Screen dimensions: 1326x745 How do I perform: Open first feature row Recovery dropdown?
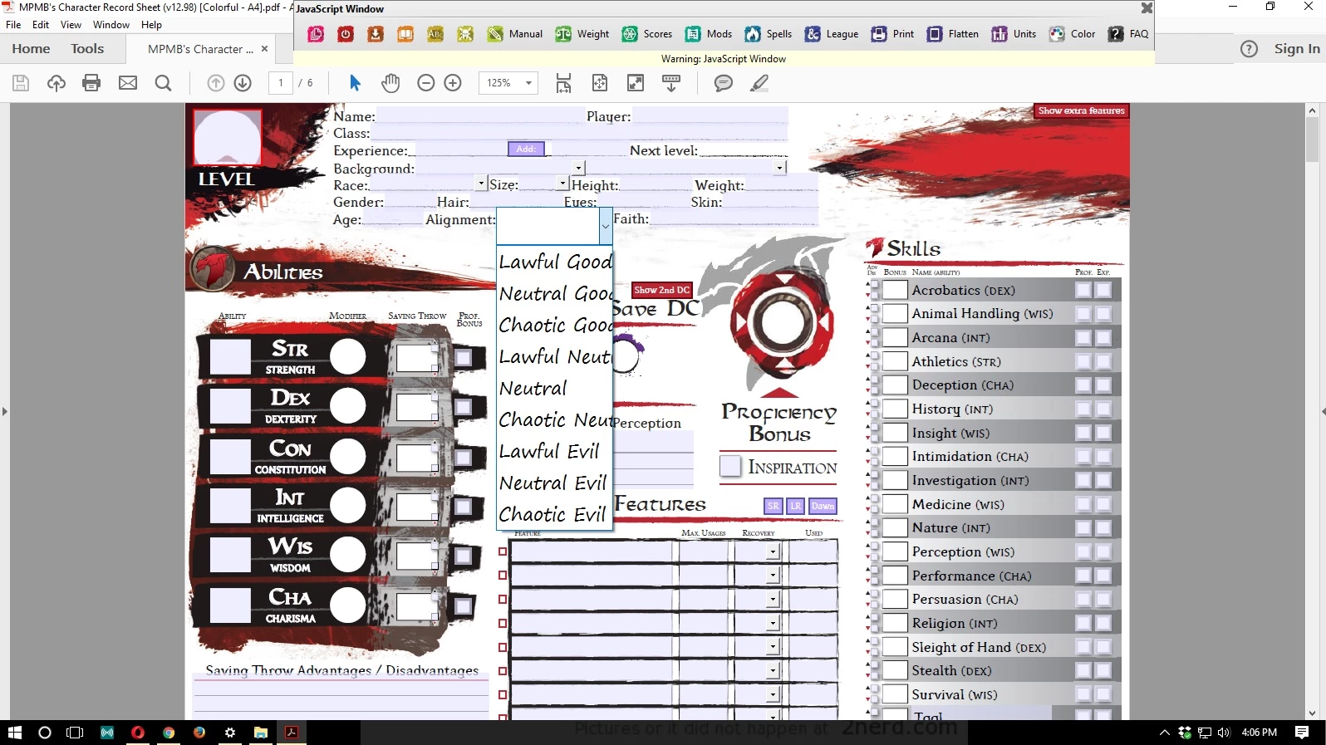point(773,551)
